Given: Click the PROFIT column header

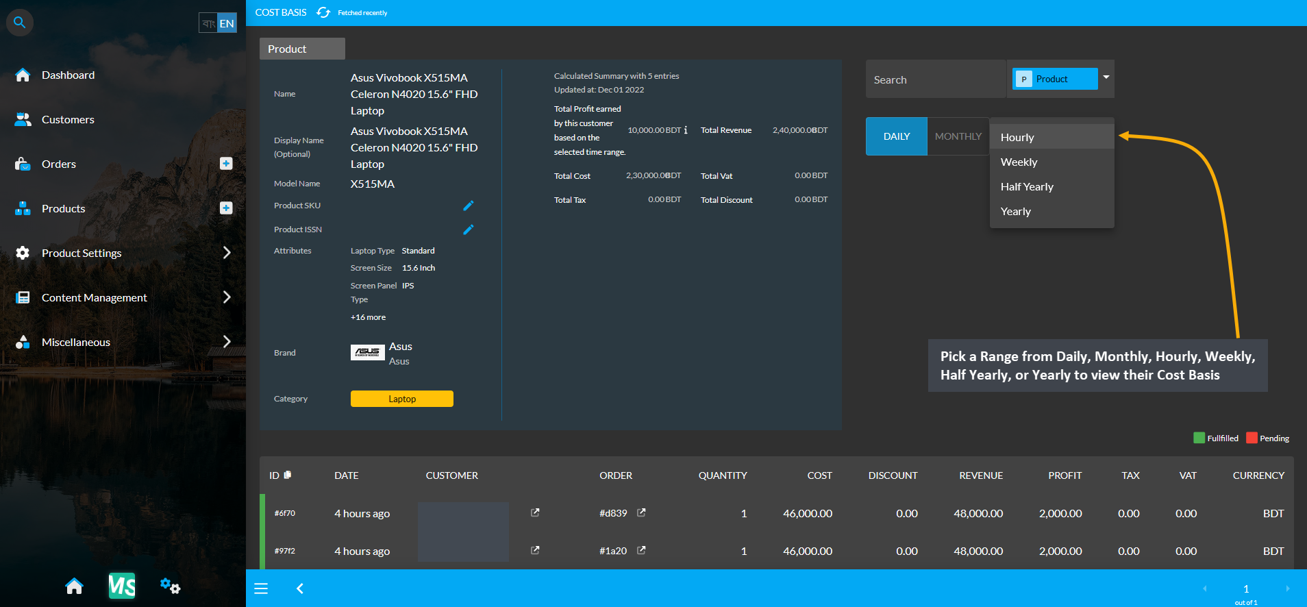Looking at the screenshot, I should click(x=1065, y=475).
